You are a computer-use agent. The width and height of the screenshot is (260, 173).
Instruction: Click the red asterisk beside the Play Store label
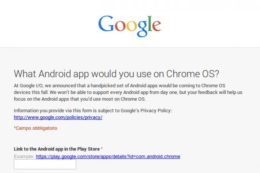point(102,148)
